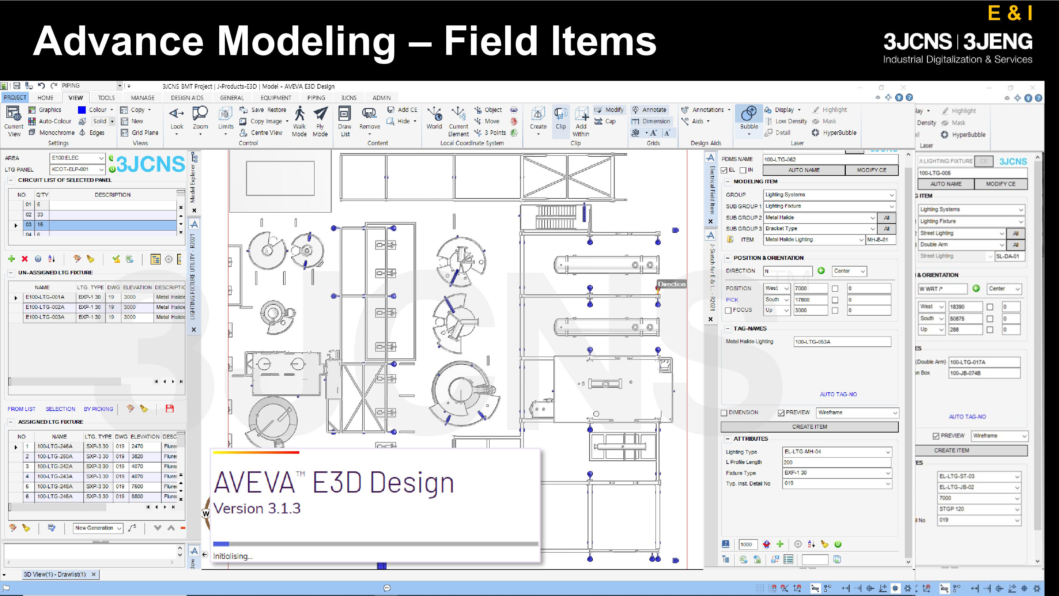Toggle the EL checkbox

pyautogui.click(x=724, y=170)
